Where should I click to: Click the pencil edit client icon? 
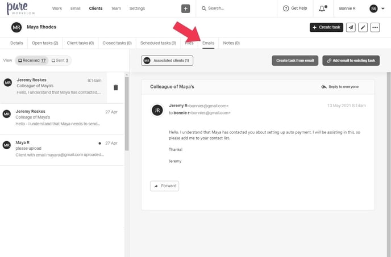point(363,27)
